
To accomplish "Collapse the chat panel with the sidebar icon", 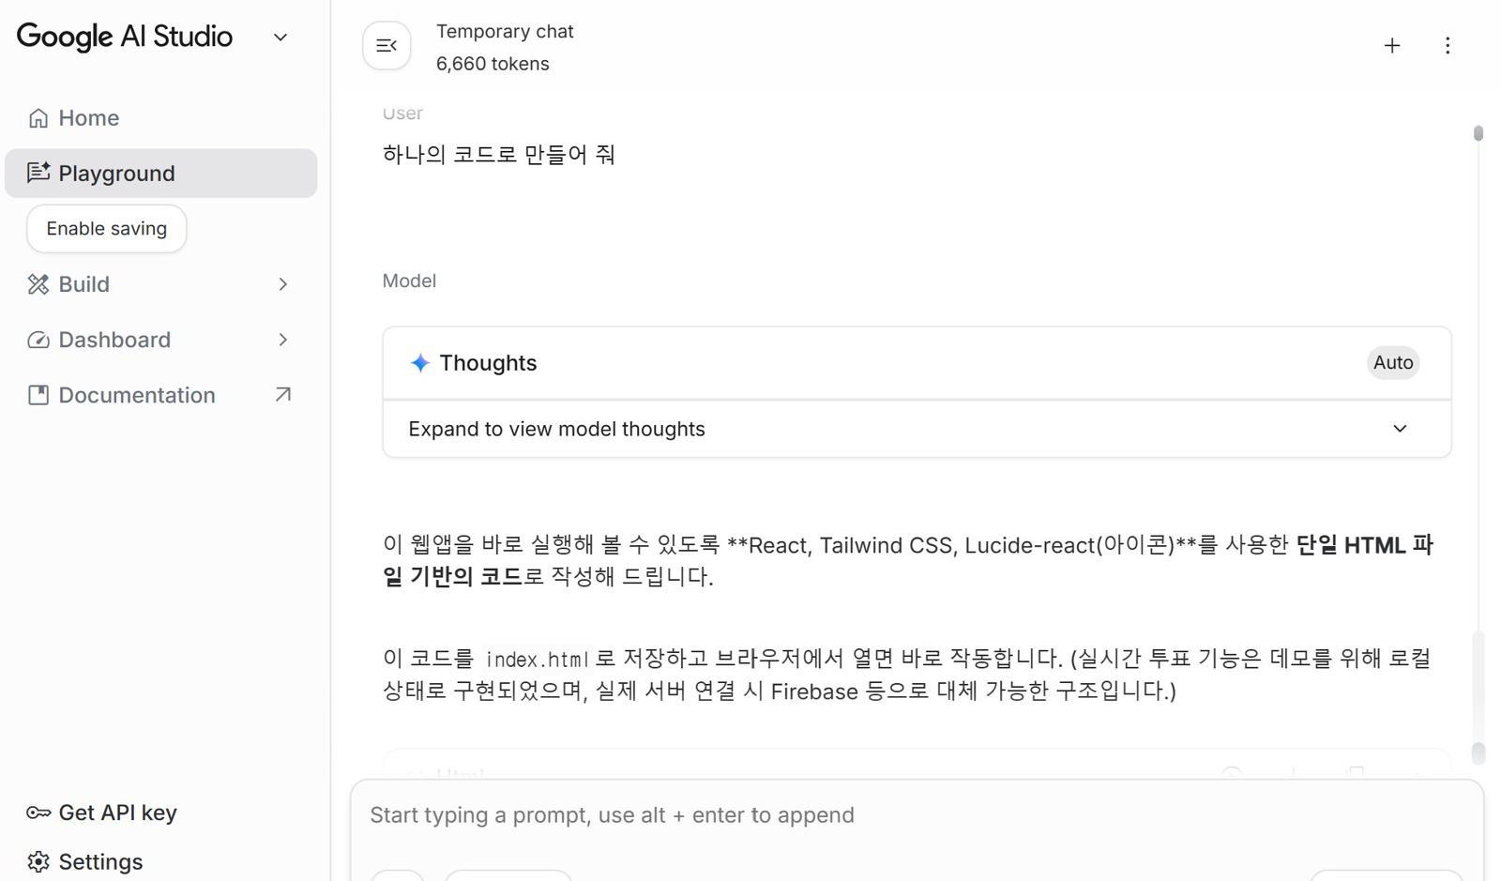I will click(x=387, y=45).
